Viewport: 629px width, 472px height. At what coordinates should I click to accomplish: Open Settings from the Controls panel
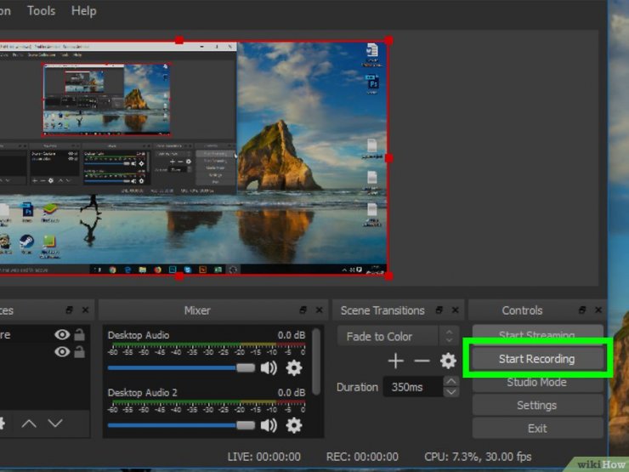pyautogui.click(x=536, y=405)
